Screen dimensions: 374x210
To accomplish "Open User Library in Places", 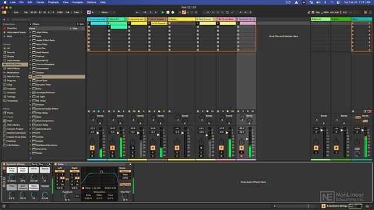I will pyautogui.click(x=13, y=125).
